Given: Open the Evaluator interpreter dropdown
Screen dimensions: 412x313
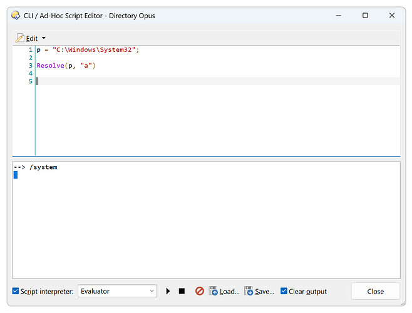Looking at the screenshot, I should pos(117,291).
